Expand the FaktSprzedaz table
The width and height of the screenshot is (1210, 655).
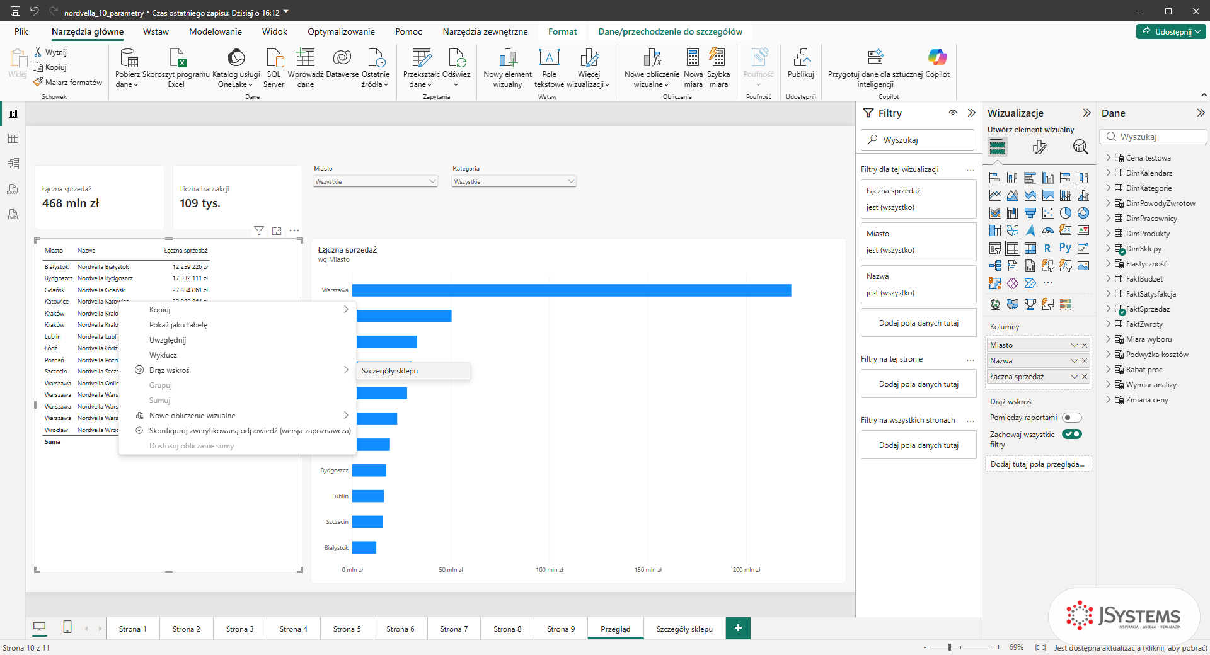coord(1108,309)
